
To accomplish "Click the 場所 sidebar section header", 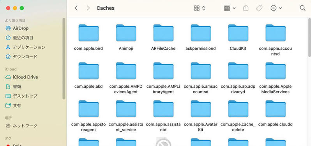I will [8, 118].
